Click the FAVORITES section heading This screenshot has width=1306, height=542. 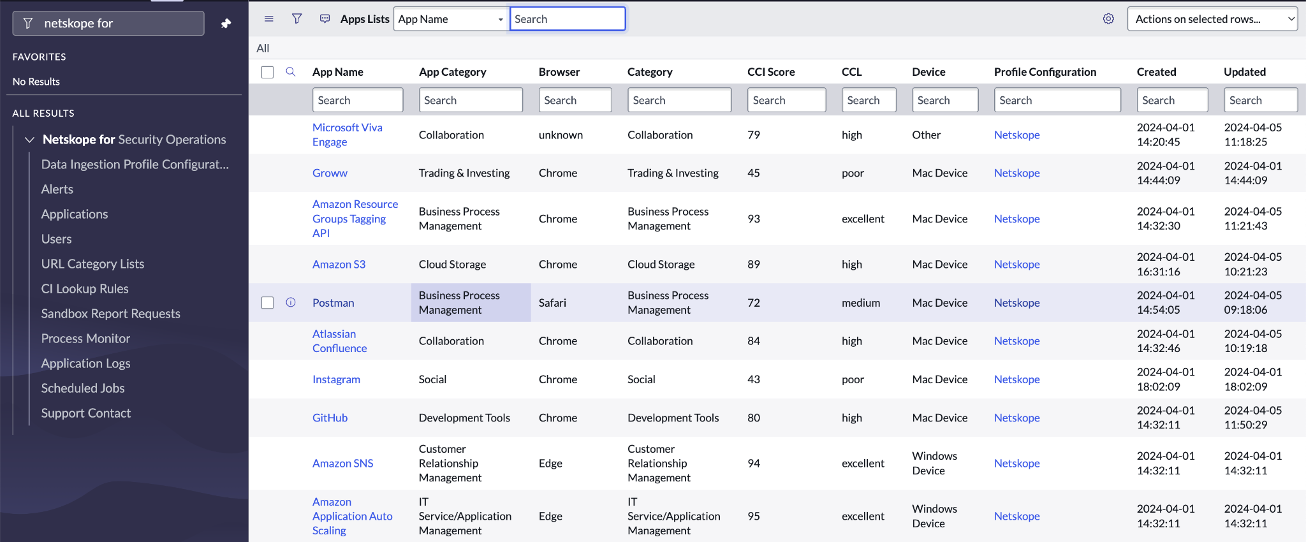coord(40,57)
